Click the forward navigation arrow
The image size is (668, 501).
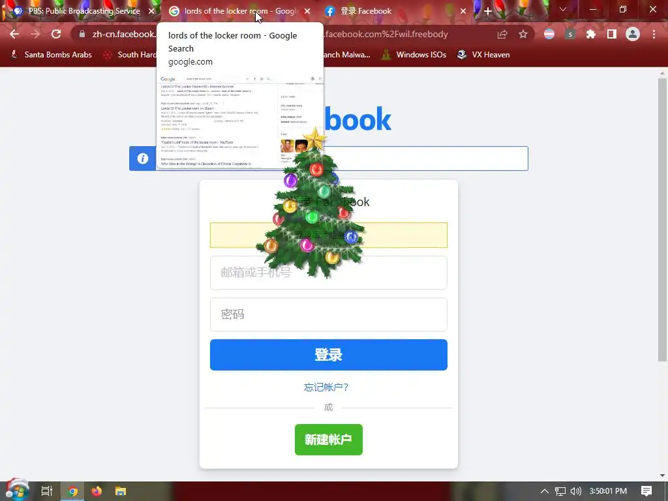35,34
